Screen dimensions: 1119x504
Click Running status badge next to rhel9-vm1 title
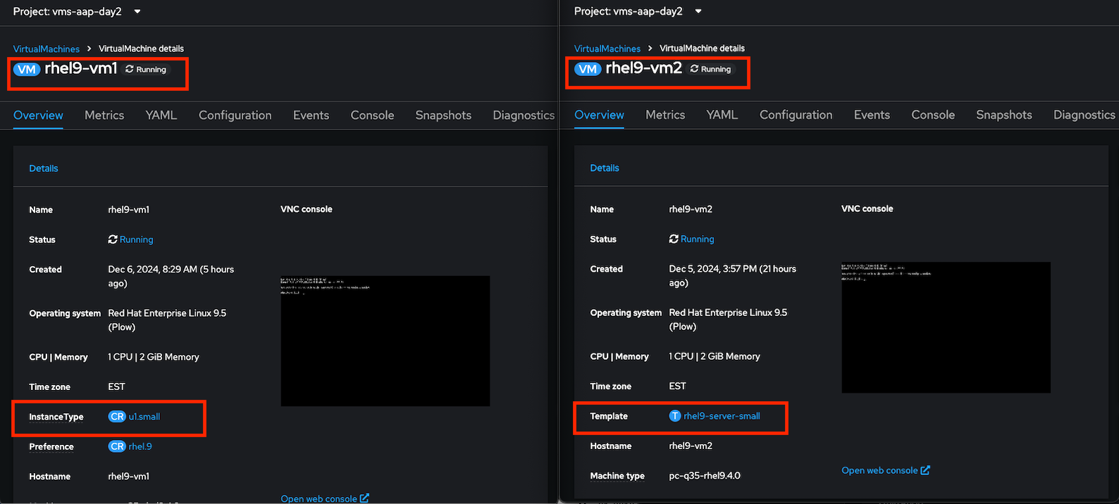[147, 69]
